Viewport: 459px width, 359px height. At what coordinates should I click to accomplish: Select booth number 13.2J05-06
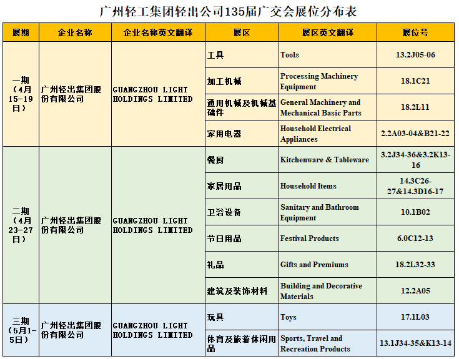tap(415, 55)
